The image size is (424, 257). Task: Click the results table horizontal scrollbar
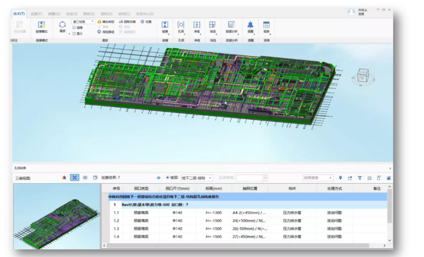(x=239, y=245)
